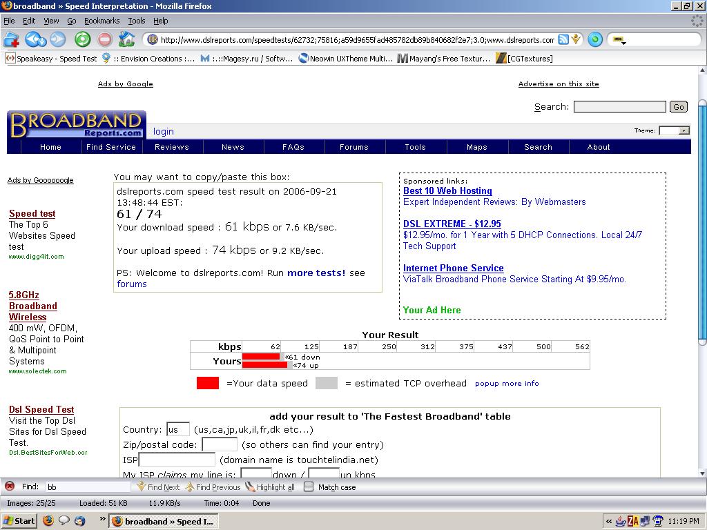
Task: Click the browser Back arrow button
Action: tap(35, 39)
